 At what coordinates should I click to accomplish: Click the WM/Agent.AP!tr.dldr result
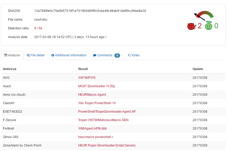93,129
